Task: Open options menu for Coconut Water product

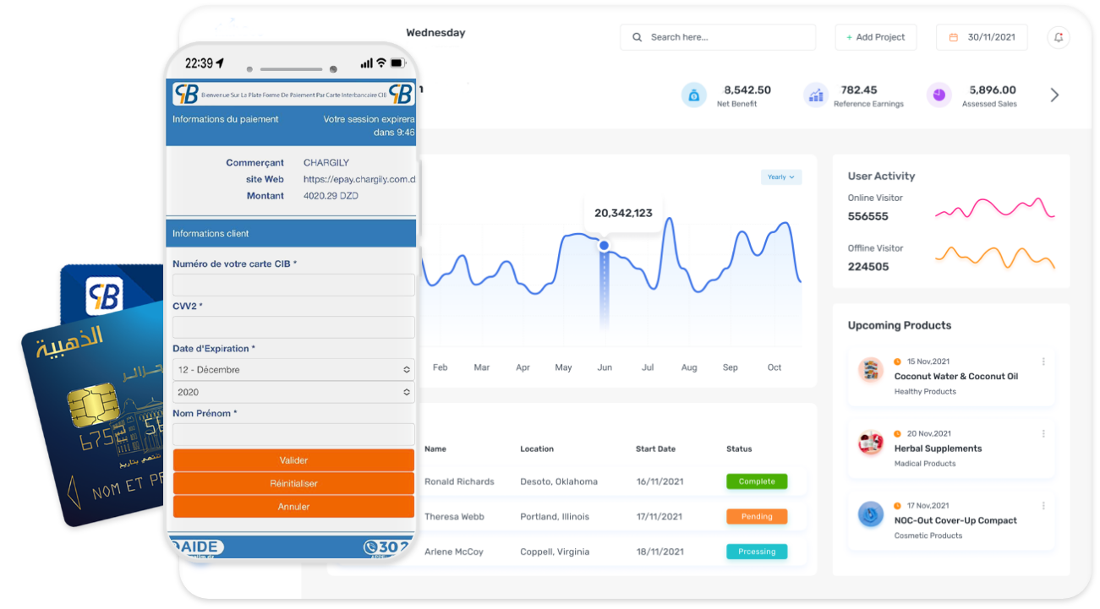Action: [1043, 362]
